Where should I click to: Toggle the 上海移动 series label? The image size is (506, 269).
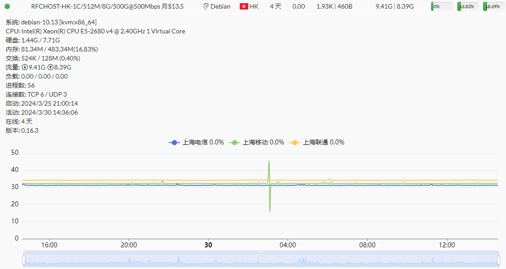tap(263, 142)
